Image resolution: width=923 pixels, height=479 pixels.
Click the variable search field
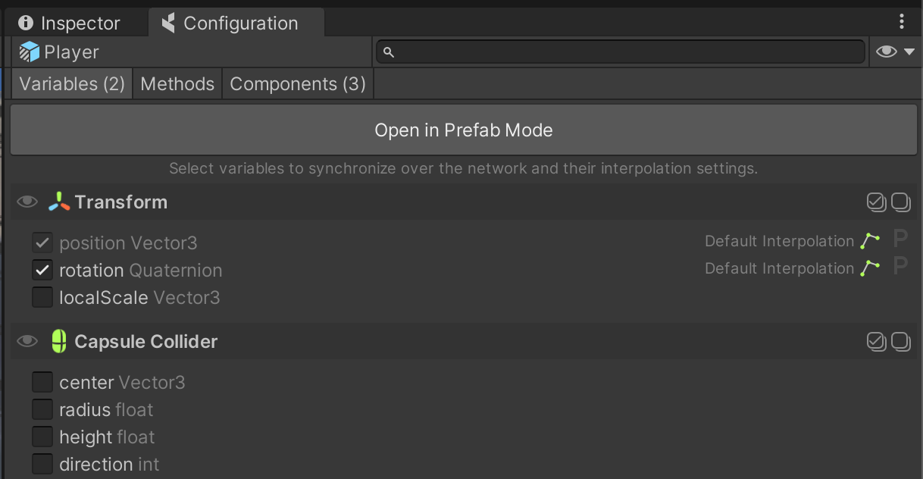(620, 52)
